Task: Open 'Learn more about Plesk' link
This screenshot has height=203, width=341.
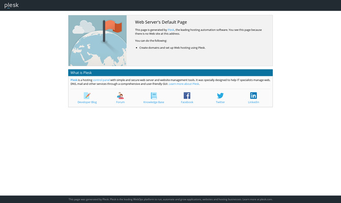Action: coord(184,84)
